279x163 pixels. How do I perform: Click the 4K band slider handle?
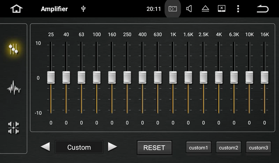point(219,78)
